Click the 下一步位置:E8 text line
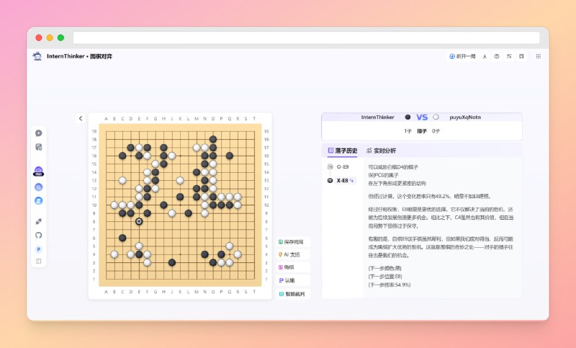576x348 pixels. coord(385,277)
